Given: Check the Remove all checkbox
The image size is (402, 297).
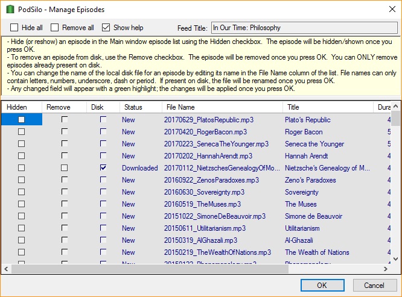Looking at the screenshot, I should click(55, 28).
